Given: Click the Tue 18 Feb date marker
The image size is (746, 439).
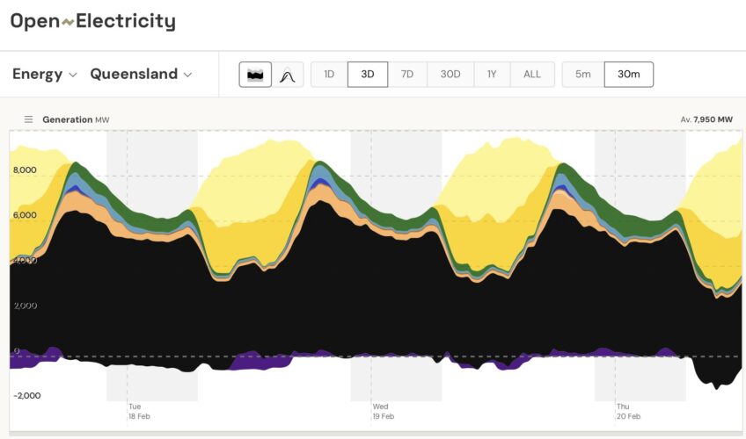Looking at the screenshot, I should pos(139,412).
